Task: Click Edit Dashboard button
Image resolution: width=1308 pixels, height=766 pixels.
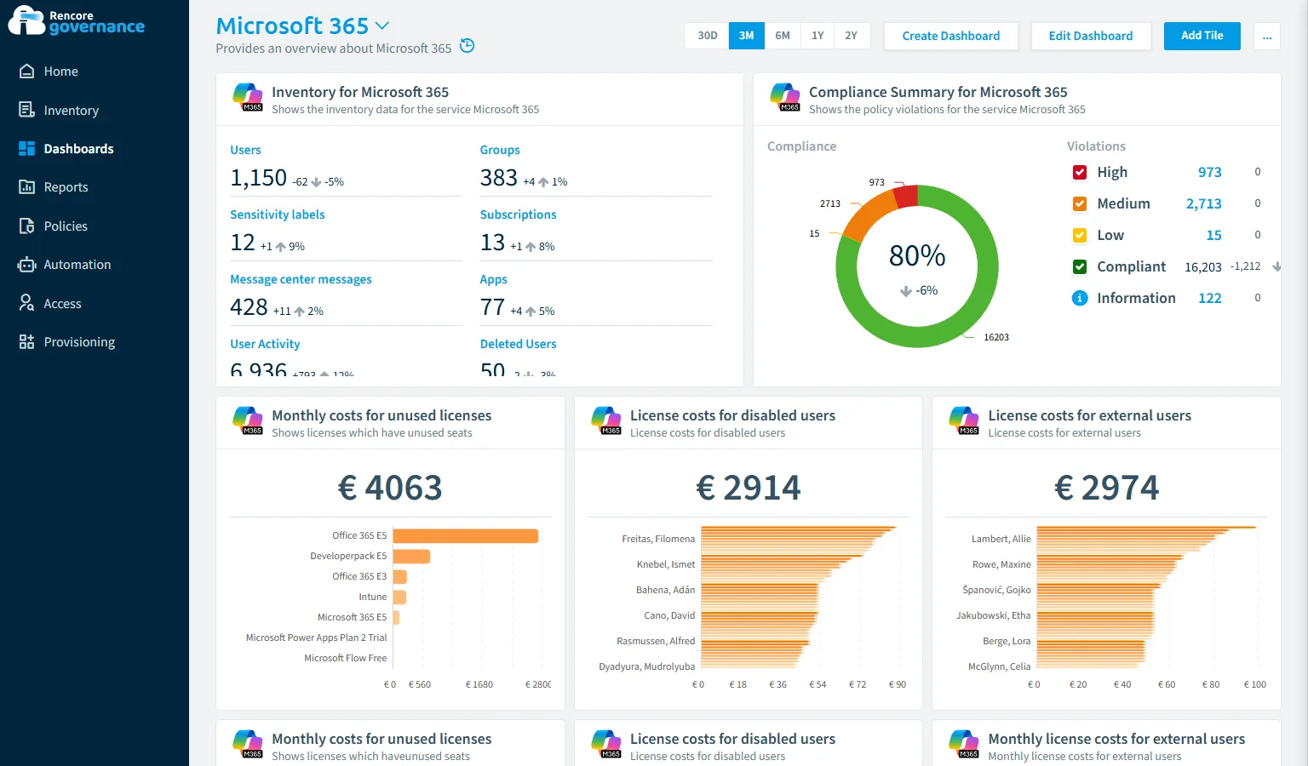Action: tap(1091, 36)
